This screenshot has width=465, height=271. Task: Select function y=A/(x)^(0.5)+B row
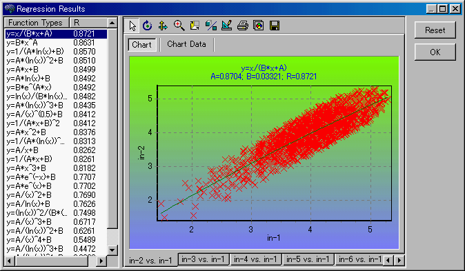click(56, 114)
